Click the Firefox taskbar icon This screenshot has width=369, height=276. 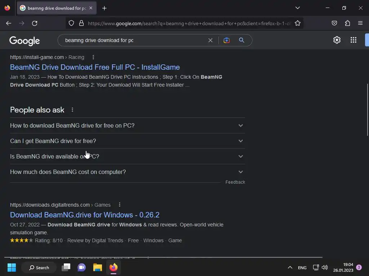coord(114,267)
